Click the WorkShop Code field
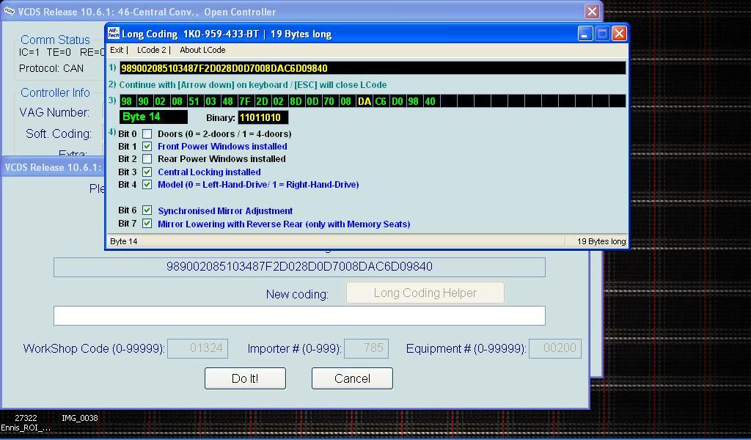Screen dimensions: 751x440 tap(197, 348)
